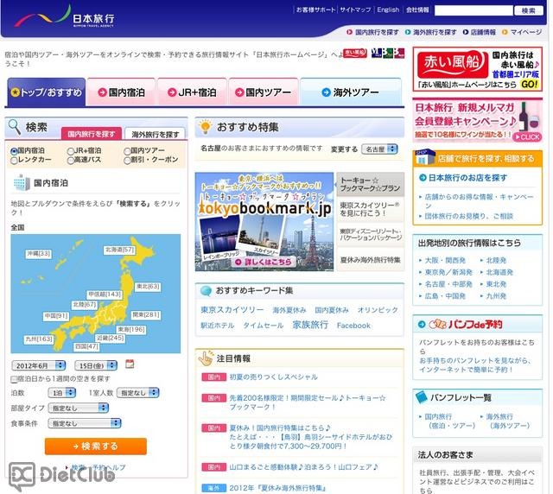Click the building icon beside 国内宿泊 heading
Screen dimensions: 553x494
pos(21,182)
